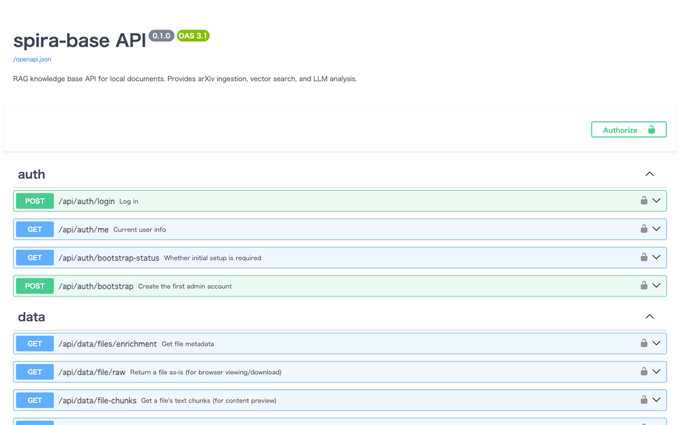The width and height of the screenshot is (680, 425).
Task: Expand the /api/auth/login endpoint chevron
Action: (x=656, y=201)
